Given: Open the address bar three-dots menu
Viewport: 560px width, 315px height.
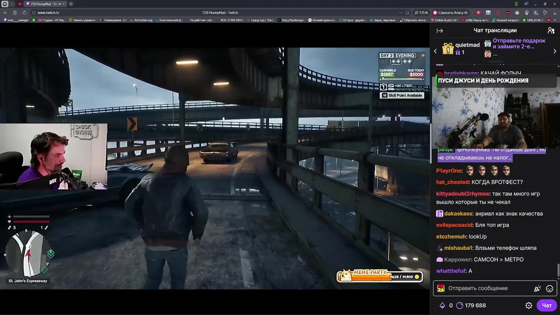Looking at the screenshot, I should click(x=400, y=13).
